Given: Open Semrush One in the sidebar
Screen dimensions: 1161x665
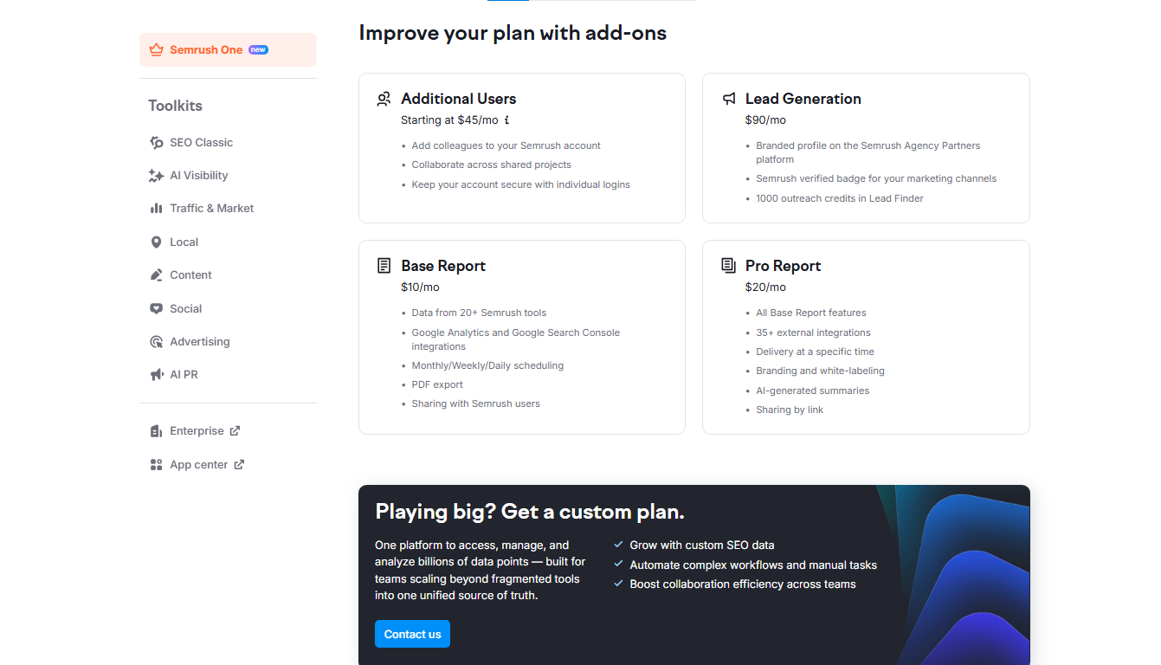Looking at the screenshot, I should [x=228, y=50].
